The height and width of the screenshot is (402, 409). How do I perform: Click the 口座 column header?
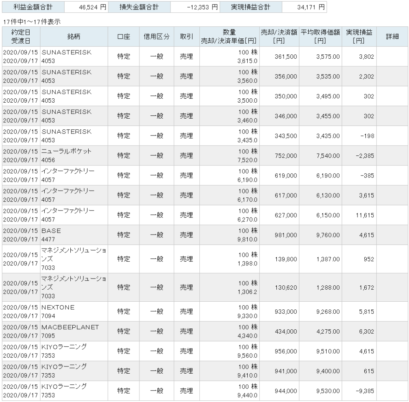click(x=123, y=36)
